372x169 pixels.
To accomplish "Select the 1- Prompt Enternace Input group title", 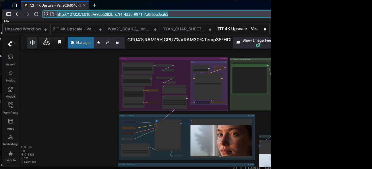I will pos(241,59).
